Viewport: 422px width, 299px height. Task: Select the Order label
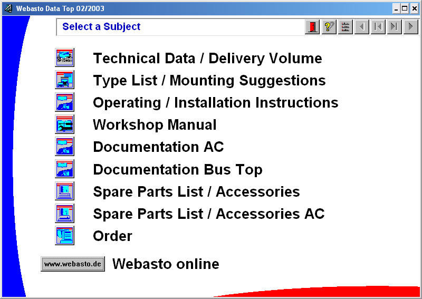[112, 236]
